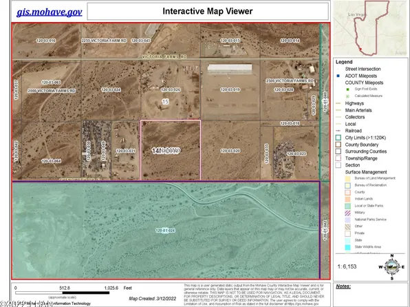The width and height of the screenshot is (410, 307).
Task: Click the map scale value 1: 6,153
Action: tap(347, 266)
